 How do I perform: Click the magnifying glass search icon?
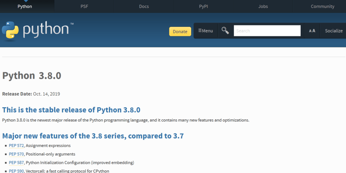225,30
